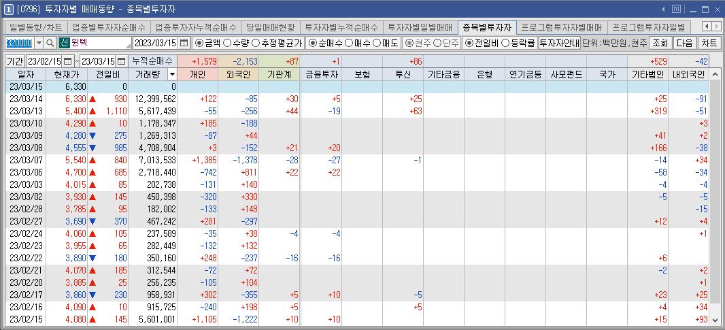This screenshot has width=725, height=330.
Task: Switch to the 프로그램투자자별매매 tab
Action: (561, 27)
